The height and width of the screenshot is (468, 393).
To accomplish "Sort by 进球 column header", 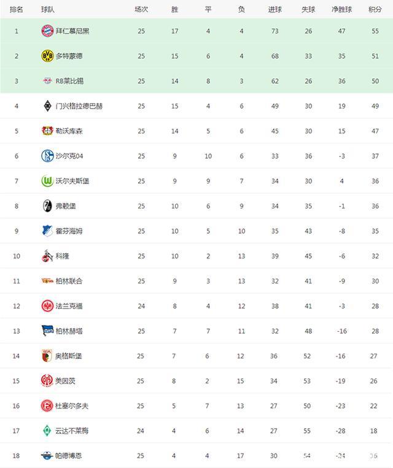I will (x=275, y=10).
